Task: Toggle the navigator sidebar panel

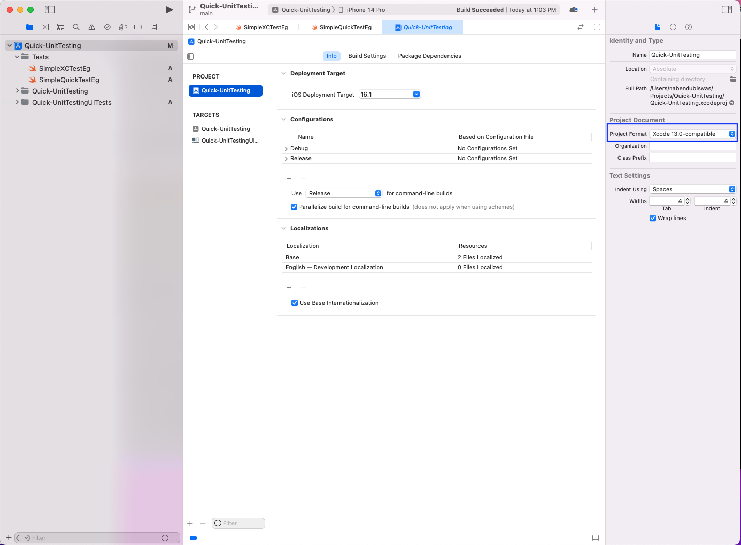Action: tap(50, 10)
